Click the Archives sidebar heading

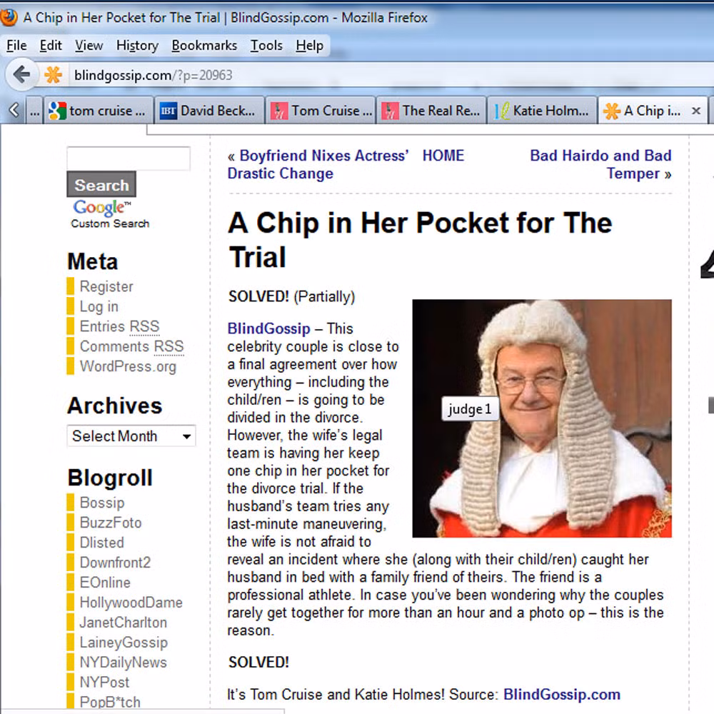tap(114, 406)
